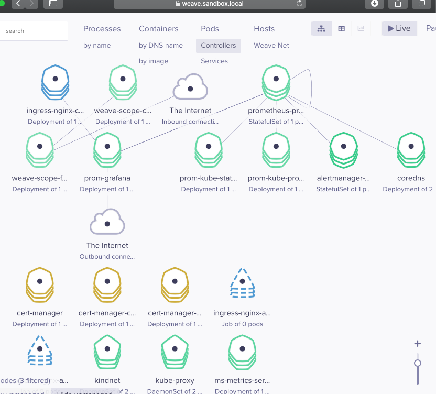The width and height of the screenshot is (436, 394).
Task: Click the zoom in plus icon
Action: [417, 344]
